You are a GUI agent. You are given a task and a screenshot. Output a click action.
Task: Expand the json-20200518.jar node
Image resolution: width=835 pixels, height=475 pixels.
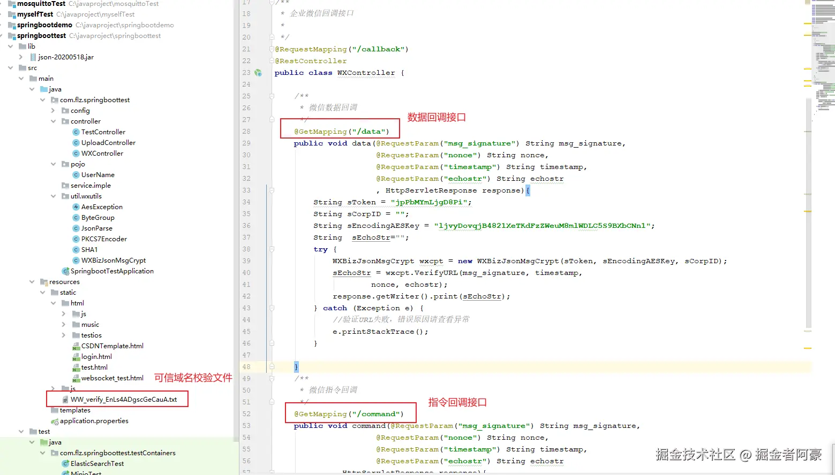point(21,57)
